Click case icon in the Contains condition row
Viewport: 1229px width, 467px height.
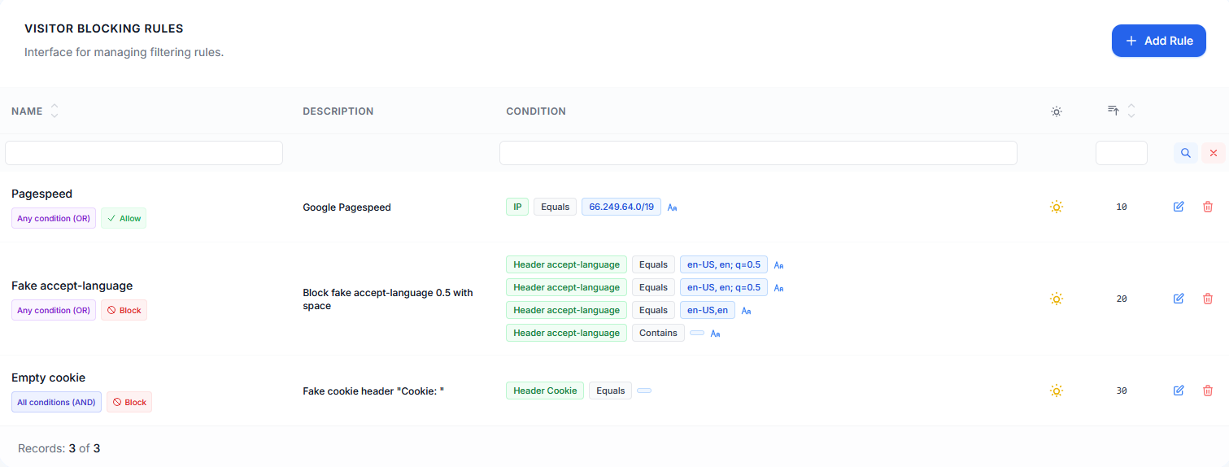(x=715, y=334)
